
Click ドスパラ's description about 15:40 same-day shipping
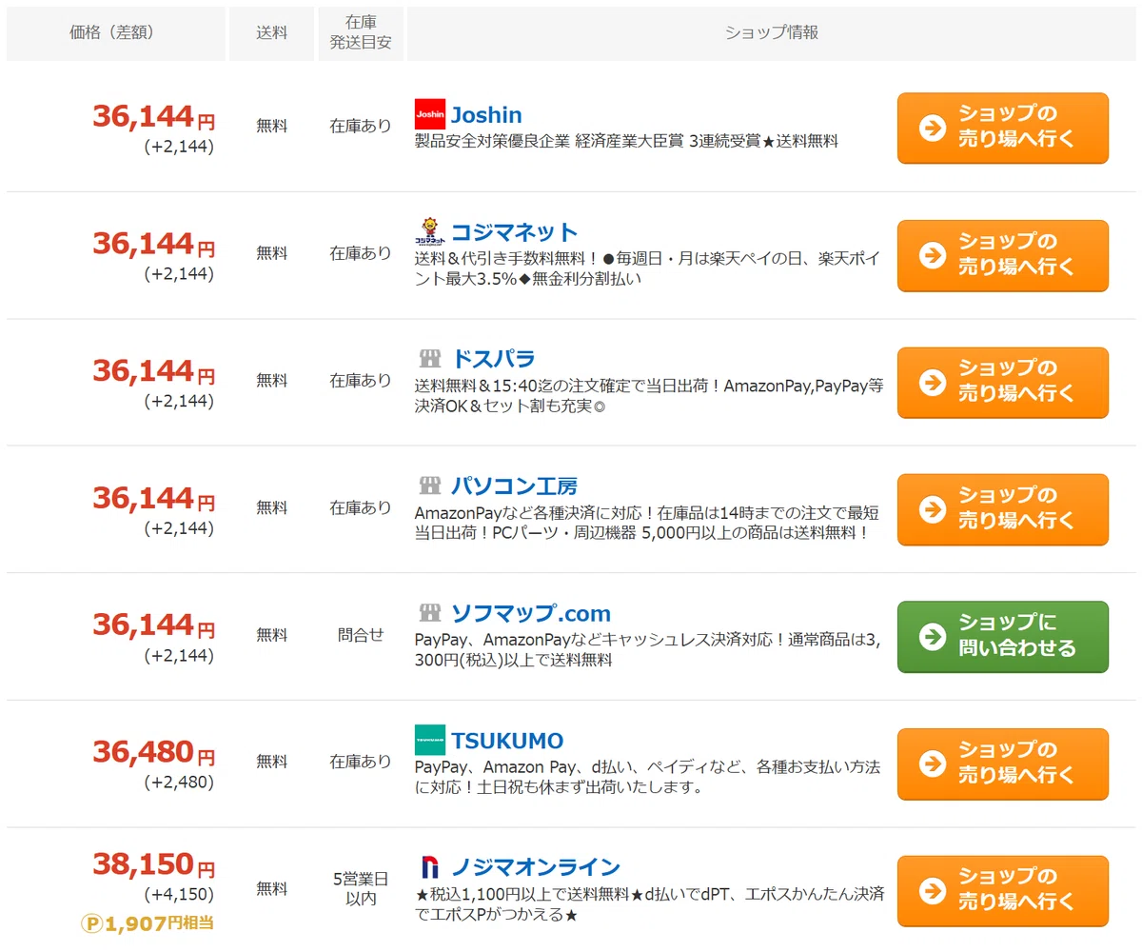click(650, 396)
